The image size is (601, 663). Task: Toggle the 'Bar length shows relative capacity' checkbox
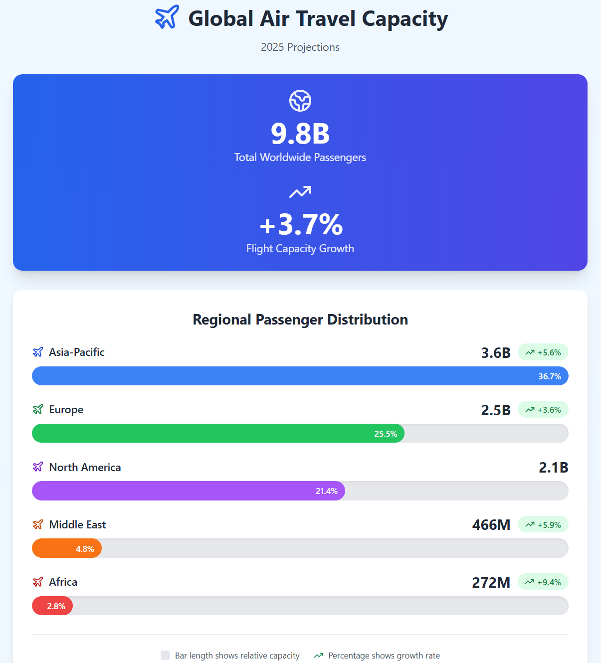tap(165, 655)
